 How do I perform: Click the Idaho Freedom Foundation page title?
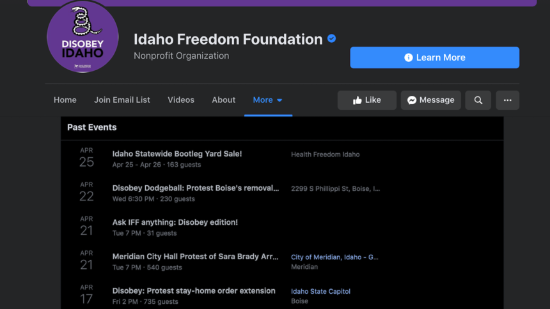click(x=228, y=39)
